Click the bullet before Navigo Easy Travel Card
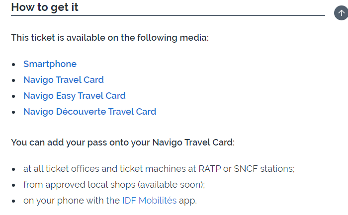This screenshot has height=215, width=348. coord(13,96)
